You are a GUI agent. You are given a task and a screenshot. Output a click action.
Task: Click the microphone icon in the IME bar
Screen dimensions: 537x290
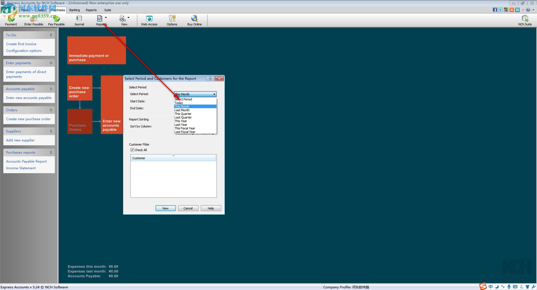pyautogui.click(x=509, y=287)
